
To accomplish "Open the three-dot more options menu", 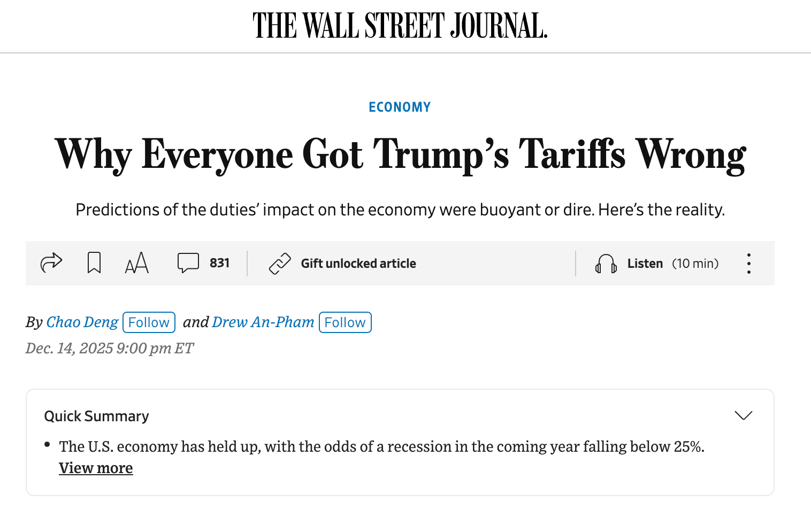I will pyautogui.click(x=748, y=264).
